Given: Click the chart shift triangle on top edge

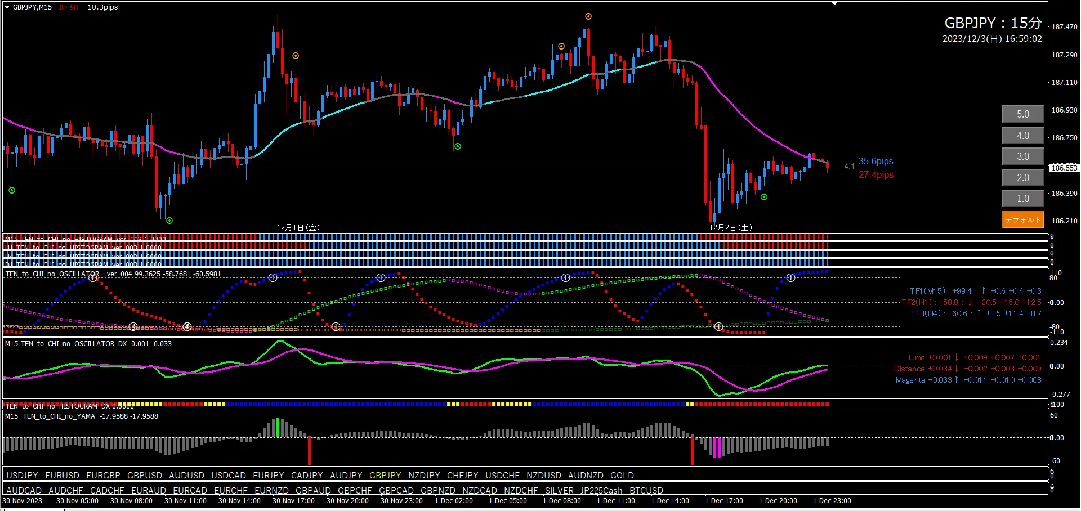Looking at the screenshot, I should coord(835,3).
